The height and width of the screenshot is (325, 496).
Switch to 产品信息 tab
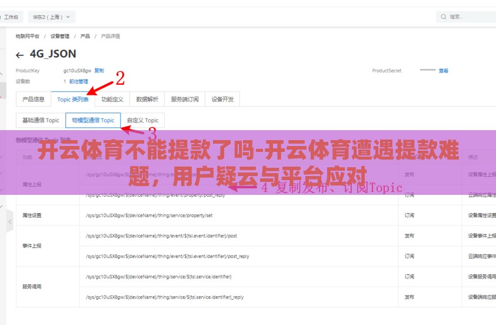33,99
